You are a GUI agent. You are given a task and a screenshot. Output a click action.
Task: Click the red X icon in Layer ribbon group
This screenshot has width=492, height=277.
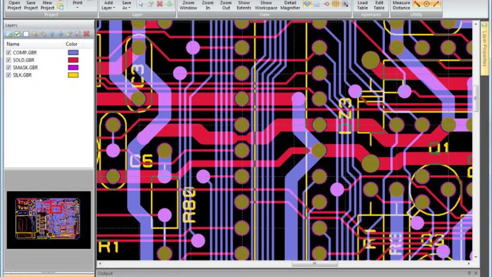[x=159, y=4]
